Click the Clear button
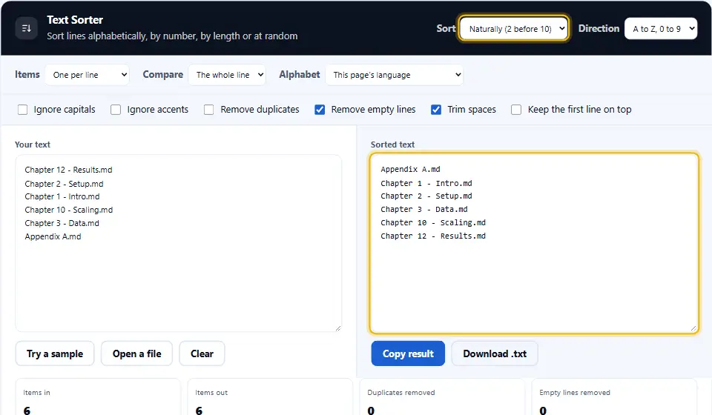Image resolution: width=712 pixels, height=415 pixels. tap(202, 353)
